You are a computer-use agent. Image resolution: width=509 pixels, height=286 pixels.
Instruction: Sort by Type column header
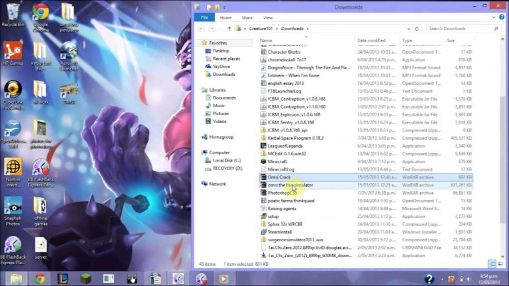407,40
